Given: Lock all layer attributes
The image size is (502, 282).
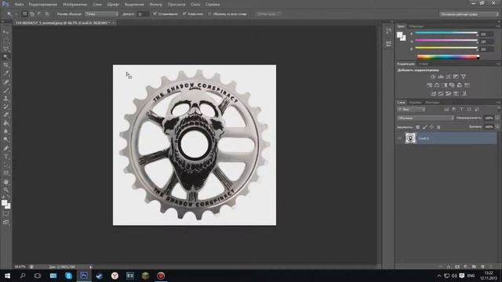Looking at the screenshot, I should point(438,127).
